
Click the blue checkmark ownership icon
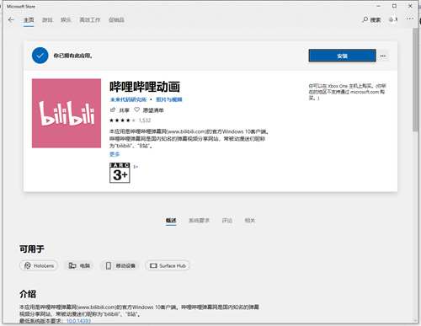click(x=40, y=56)
